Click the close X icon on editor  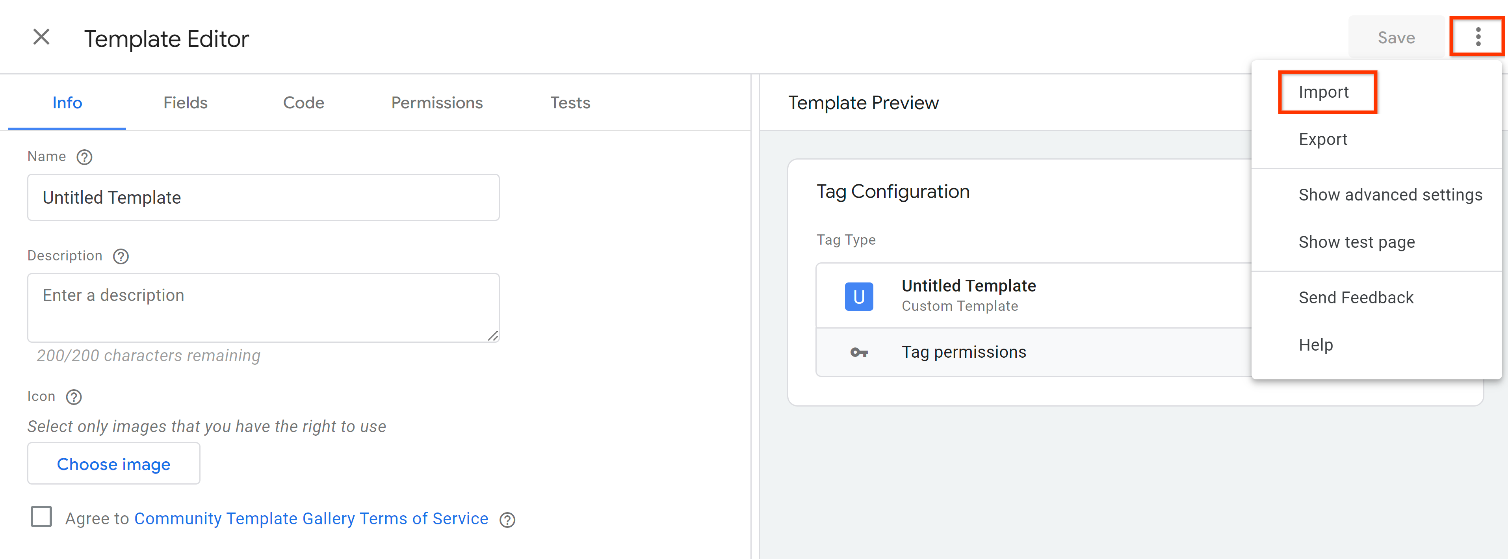point(41,37)
